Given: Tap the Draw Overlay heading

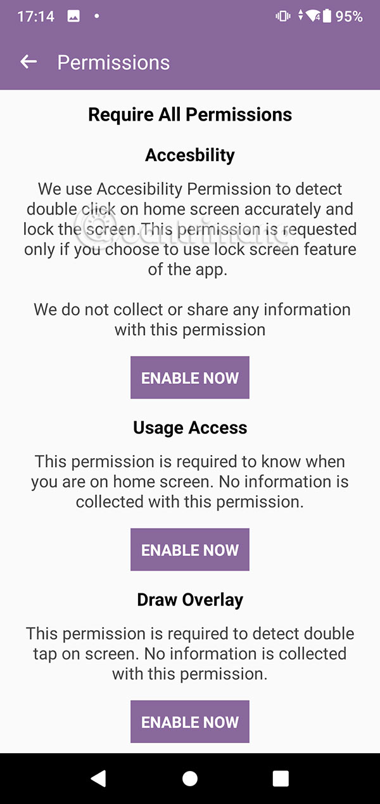Looking at the screenshot, I should tap(190, 599).
